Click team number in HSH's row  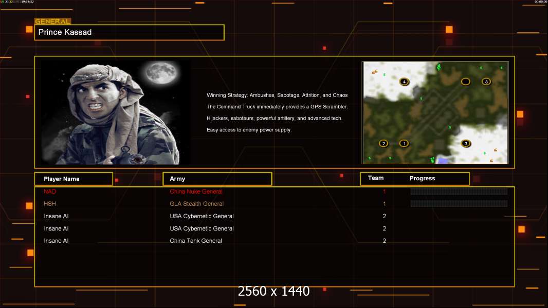click(385, 204)
